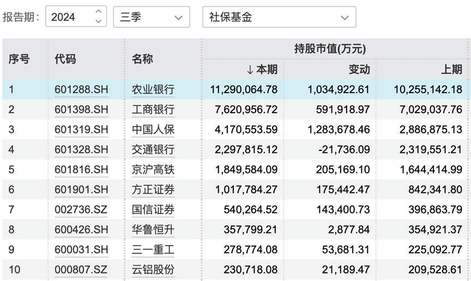Open the 三季 quarter dropdown
This screenshot has height=281, width=471.
152,17
